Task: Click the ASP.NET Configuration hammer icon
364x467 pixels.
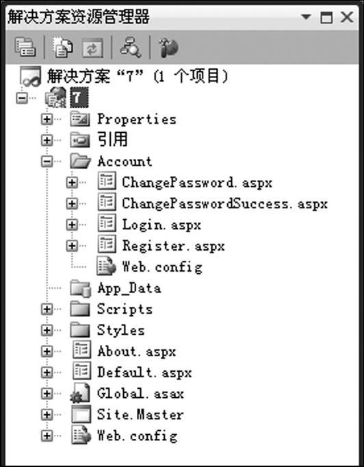Action: pyautogui.click(x=168, y=48)
